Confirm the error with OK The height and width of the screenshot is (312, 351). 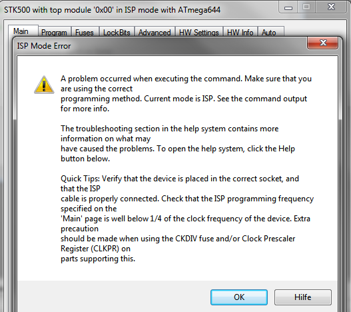click(239, 297)
